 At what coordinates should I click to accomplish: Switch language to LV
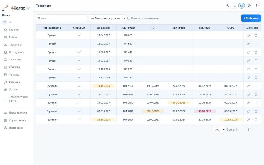coord(235,5)
